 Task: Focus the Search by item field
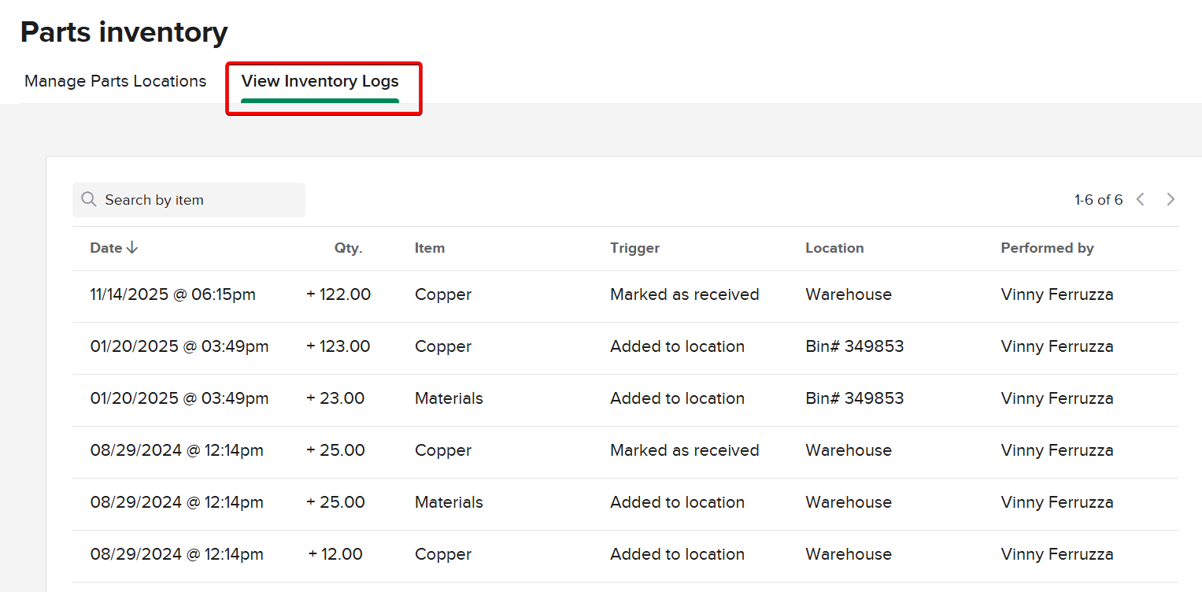(197, 200)
